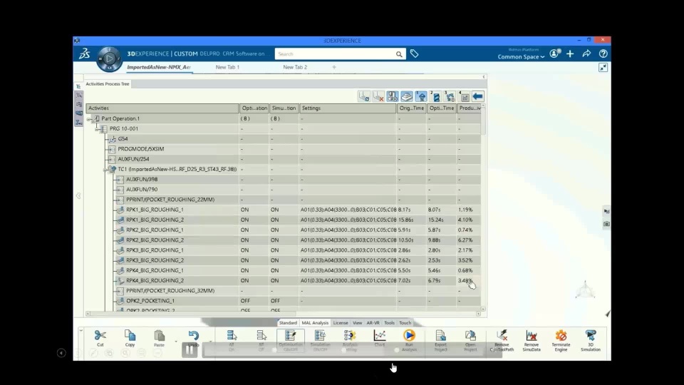Click Terminate Engine icon

click(561, 335)
